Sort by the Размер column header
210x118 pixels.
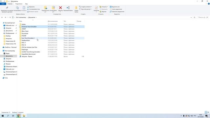click(79, 21)
